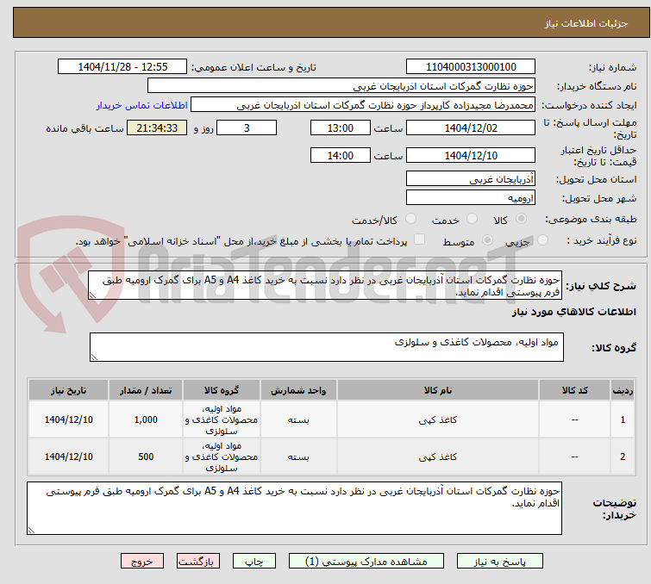
Task: Select the کالا/خدمت radio button
Action: [x=410, y=219]
